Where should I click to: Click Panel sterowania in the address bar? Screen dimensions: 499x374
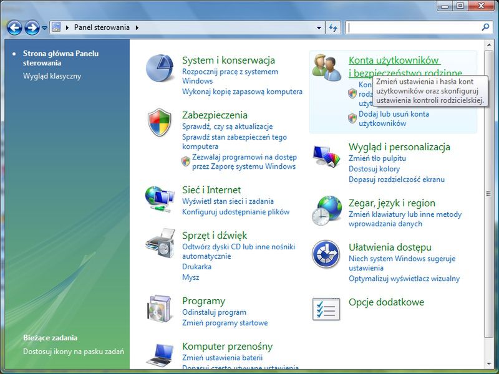pyautogui.click(x=102, y=27)
